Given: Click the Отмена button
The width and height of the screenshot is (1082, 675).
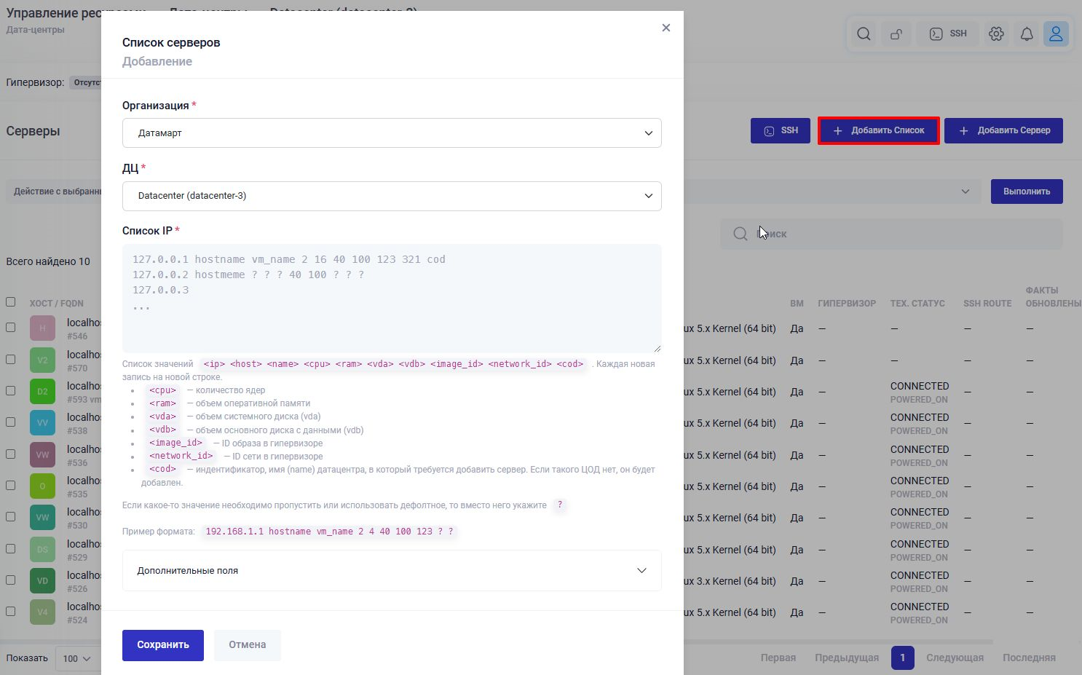Looking at the screenshot, I should [247, 645].
